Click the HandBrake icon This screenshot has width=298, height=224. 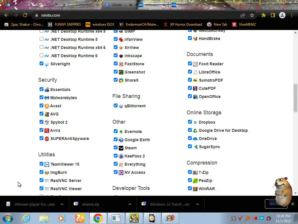coord(195,39)
